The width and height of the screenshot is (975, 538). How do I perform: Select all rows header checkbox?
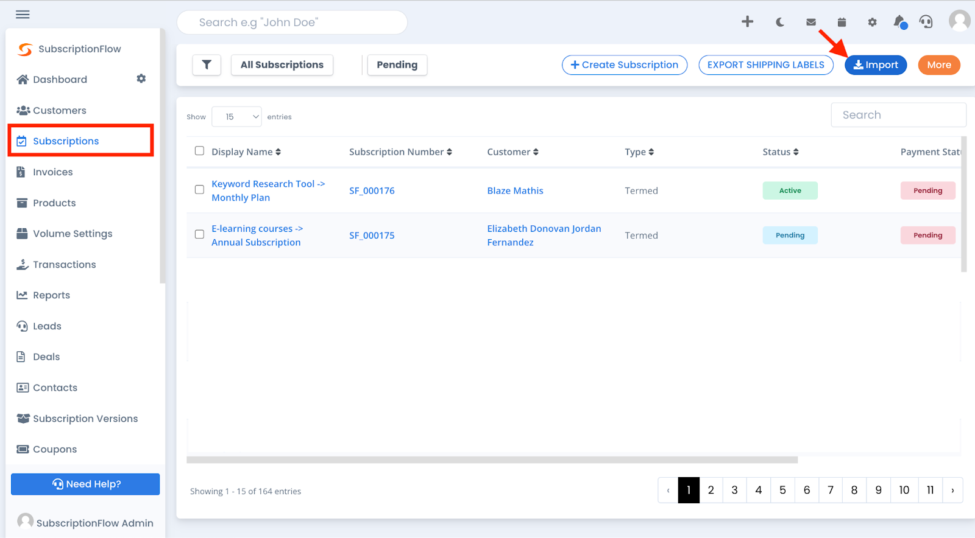pyautogui.click(x=199, y=151)
